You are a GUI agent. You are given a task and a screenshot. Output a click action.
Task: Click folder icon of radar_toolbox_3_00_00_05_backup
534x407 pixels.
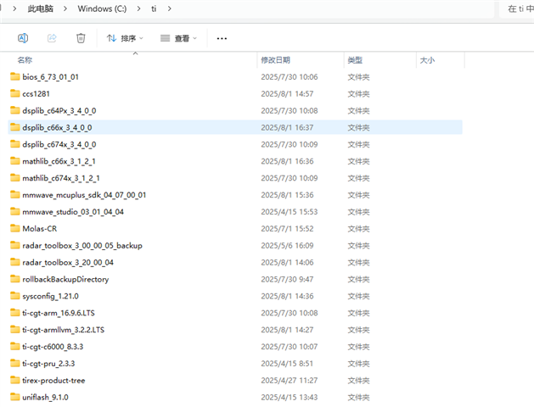[15, 246]
